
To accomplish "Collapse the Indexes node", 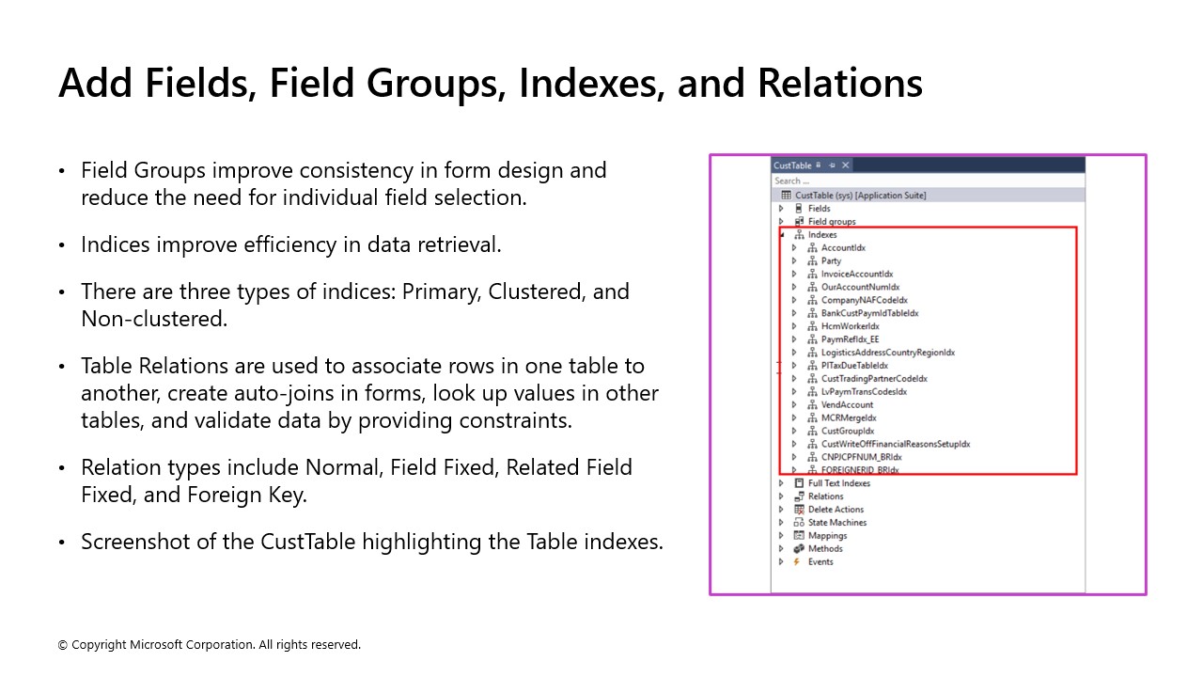I will click(x=780, y=234).
